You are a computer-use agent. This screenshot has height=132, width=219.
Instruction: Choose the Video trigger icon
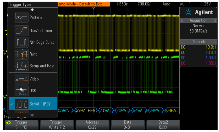tap(21, 79)
